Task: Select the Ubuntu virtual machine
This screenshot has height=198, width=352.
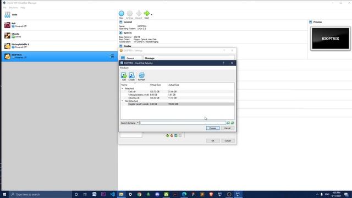Action: pos(59,35)
